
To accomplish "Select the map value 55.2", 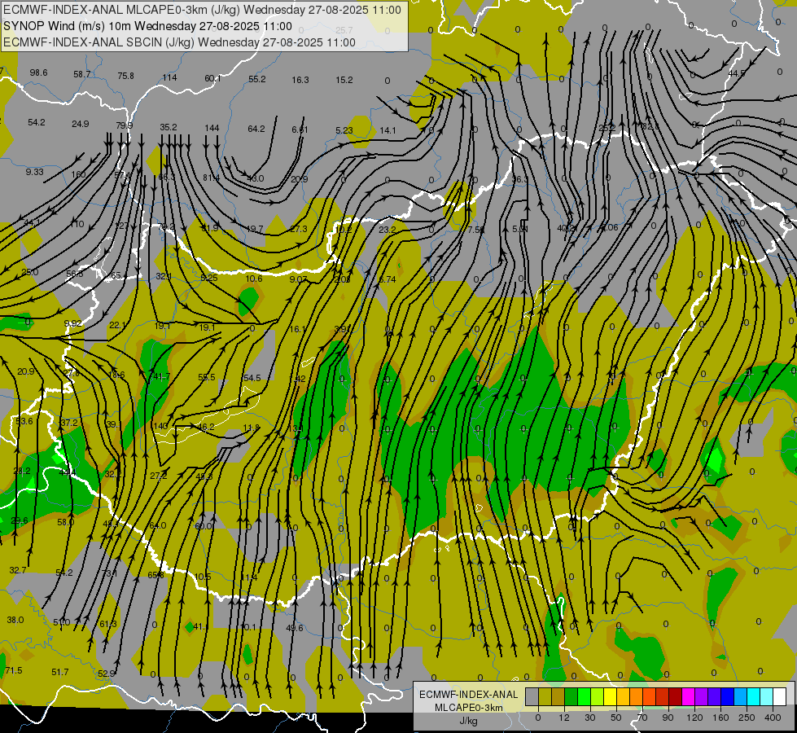I will (x=257, y=79).
